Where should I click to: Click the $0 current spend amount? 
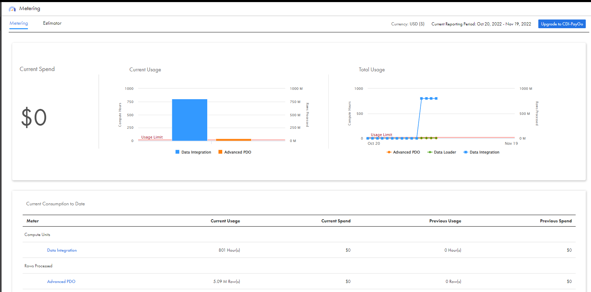pyautogui.click(x=34, y=117)
